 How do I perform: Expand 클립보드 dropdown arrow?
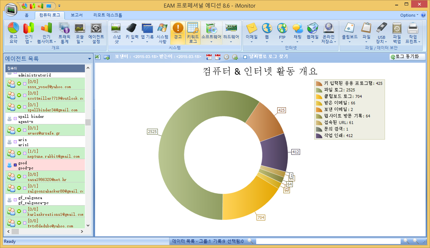[x=350, y=42]
